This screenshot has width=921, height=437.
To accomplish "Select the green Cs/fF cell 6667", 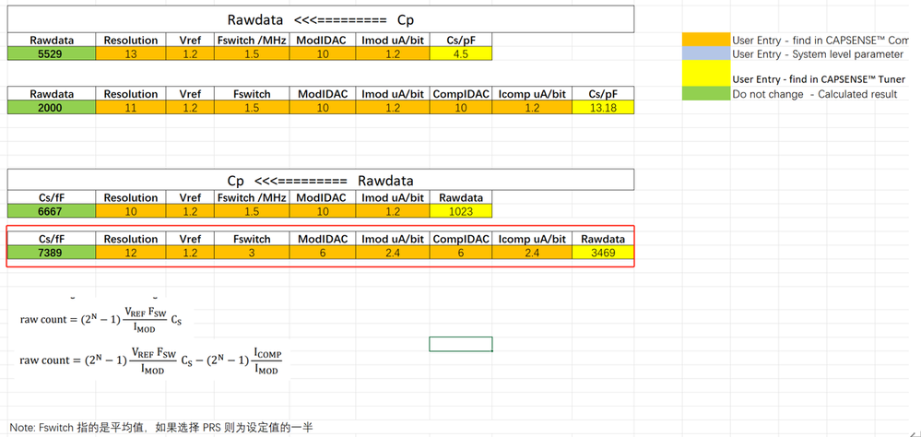I will click(x=52, y=211).
